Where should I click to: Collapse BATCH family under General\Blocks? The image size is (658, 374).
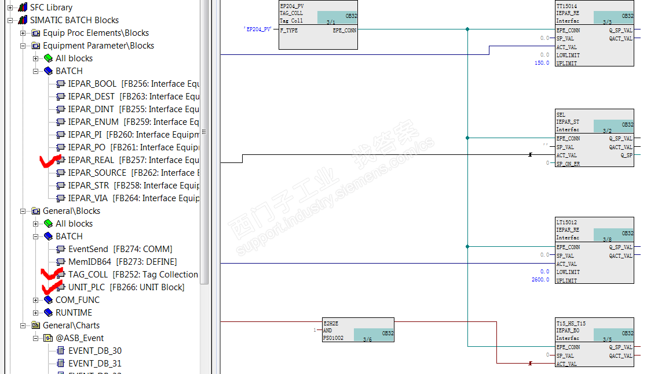pos(36,236)
